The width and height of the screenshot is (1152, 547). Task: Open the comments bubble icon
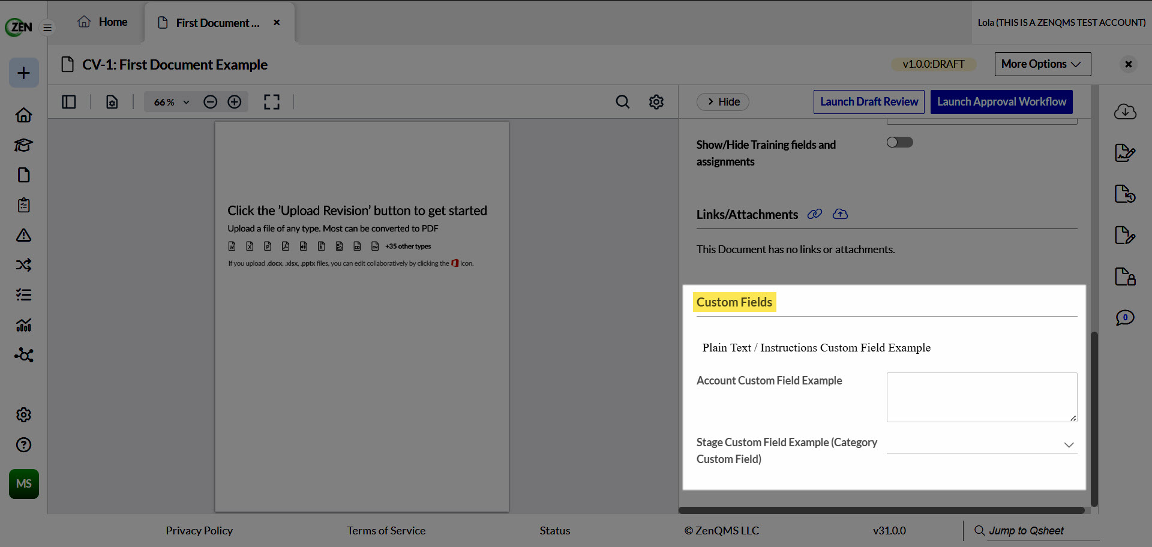click(x=1125, y=317)
